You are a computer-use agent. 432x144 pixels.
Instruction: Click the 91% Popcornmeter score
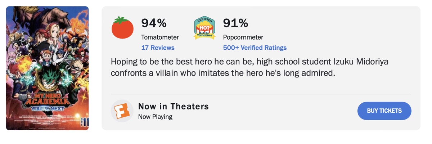click(235, 23)
